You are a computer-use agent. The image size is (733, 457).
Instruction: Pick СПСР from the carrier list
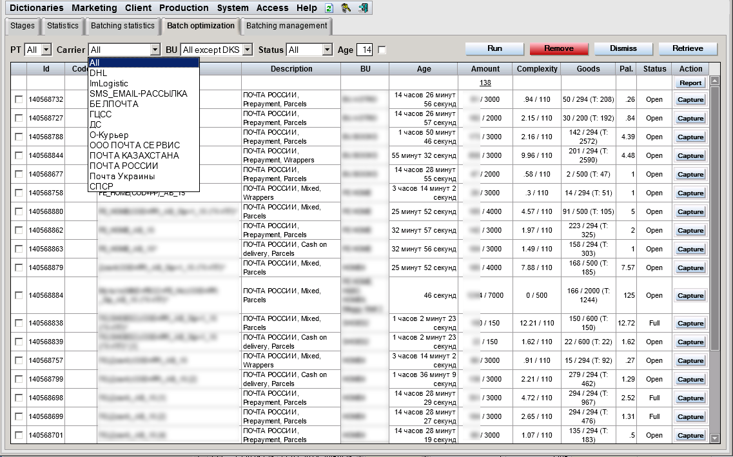point(144,186)
